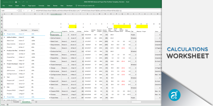
Task: Collapse the Define Problem task group
Action: [5, 37]
